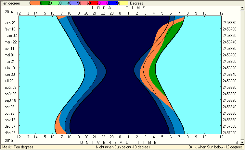Select the blue 80-90 legend swatch
This screenshot has width=245, height=150.
[113, 3]
